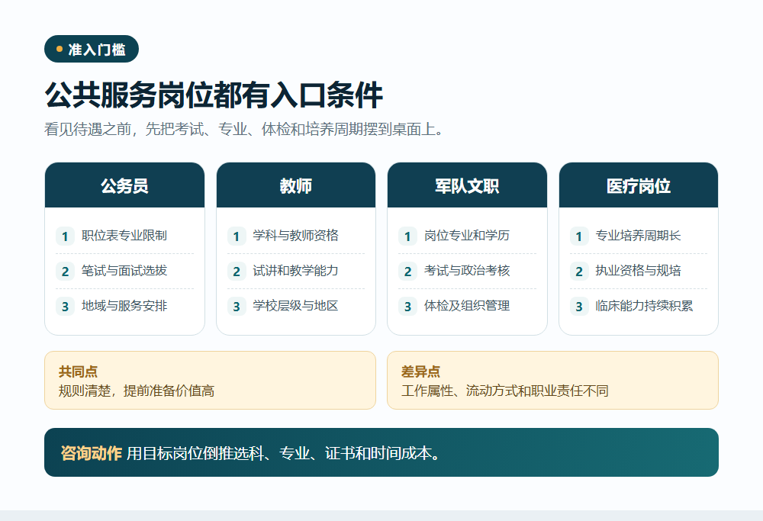
Task: Click 地域与服务安排 list item
Action: pos(124,306)
